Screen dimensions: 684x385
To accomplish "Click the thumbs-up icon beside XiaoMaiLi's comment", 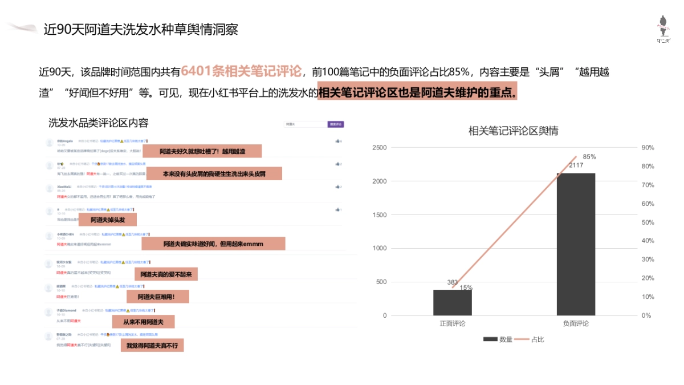I will pyautogui.click(x=337, y=185).
